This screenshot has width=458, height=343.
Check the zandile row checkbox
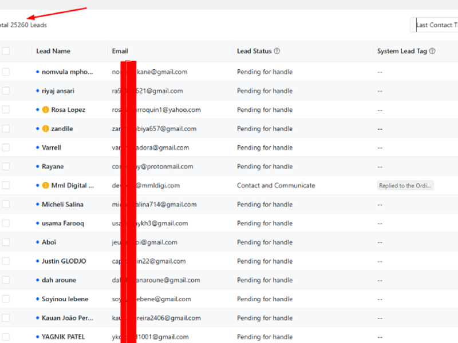tap(6, 129)
